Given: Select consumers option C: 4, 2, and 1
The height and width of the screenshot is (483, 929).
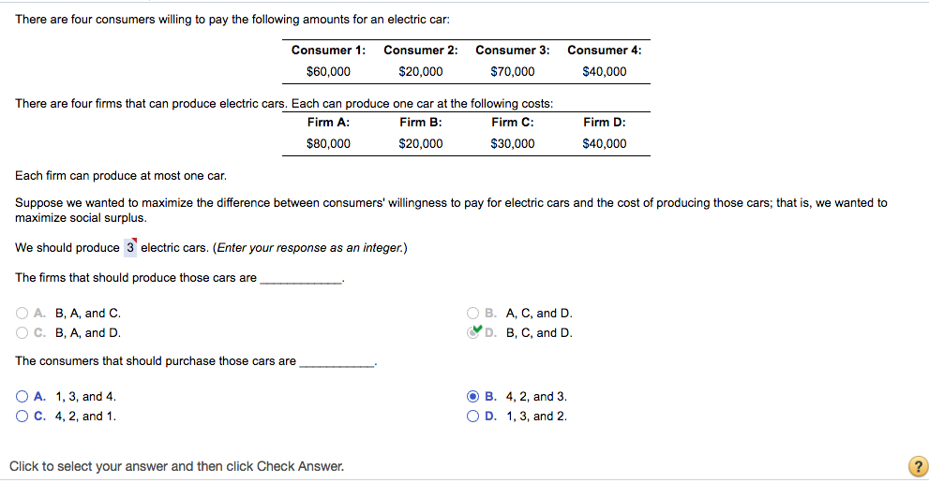Looking at the screenshot, I should pyautogui.click(x=22, y=417).
